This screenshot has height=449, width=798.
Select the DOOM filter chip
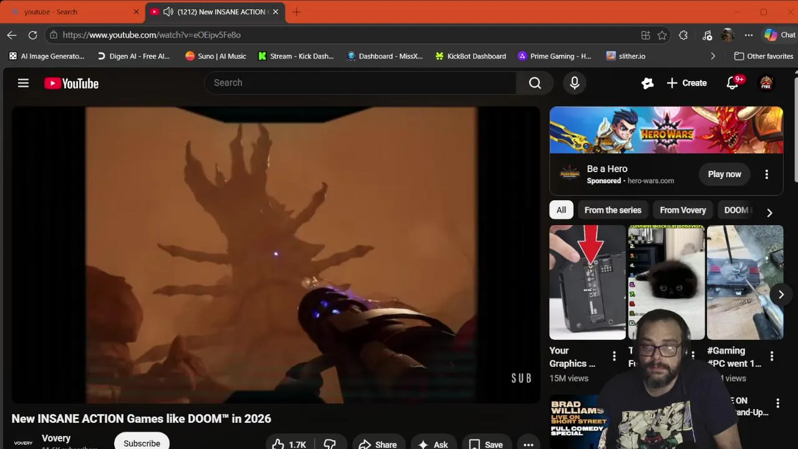(737, 210)
